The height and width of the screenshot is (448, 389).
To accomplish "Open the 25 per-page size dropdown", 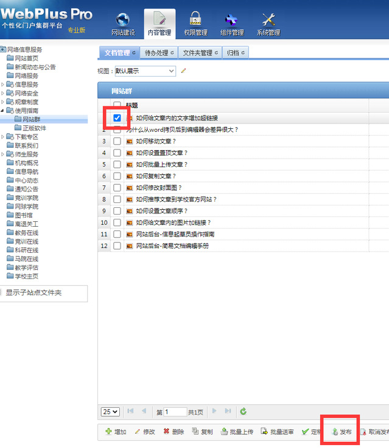I will click(x=110, y=412).
